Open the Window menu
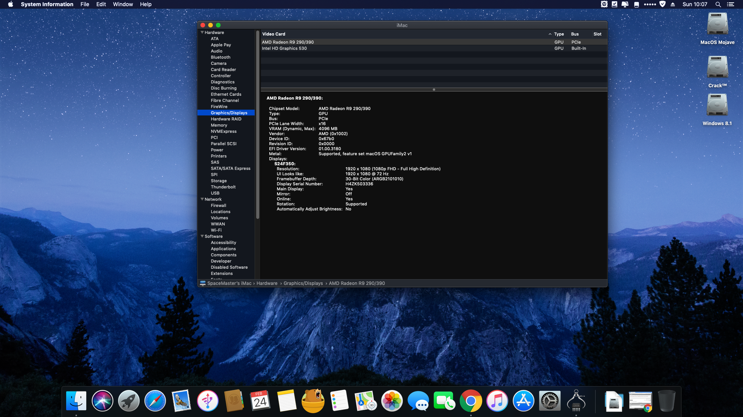This screenshot has width=743, height=417. click(x=123, y=4)
